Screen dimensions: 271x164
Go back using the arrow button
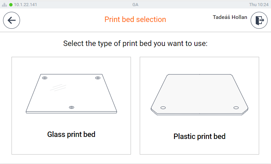click(x=12, y=20)
